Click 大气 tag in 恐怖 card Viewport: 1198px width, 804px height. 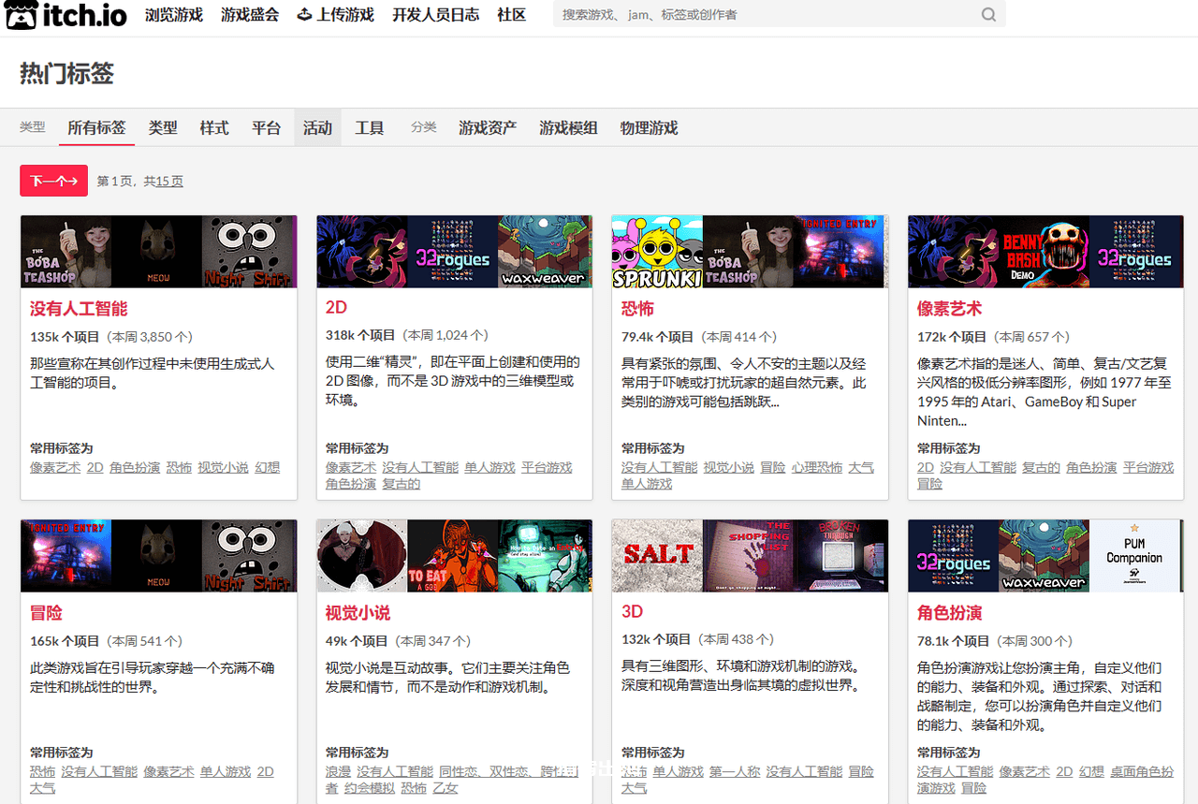coord(861,467)
